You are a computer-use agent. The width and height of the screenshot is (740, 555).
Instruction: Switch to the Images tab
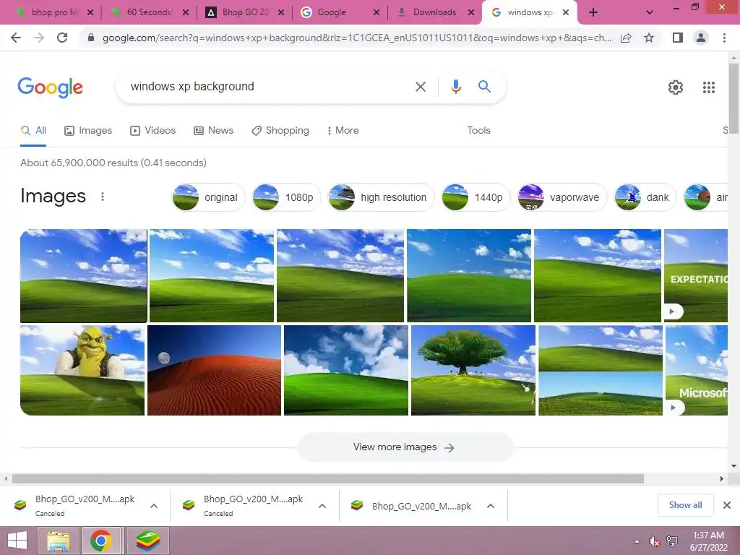88,130
